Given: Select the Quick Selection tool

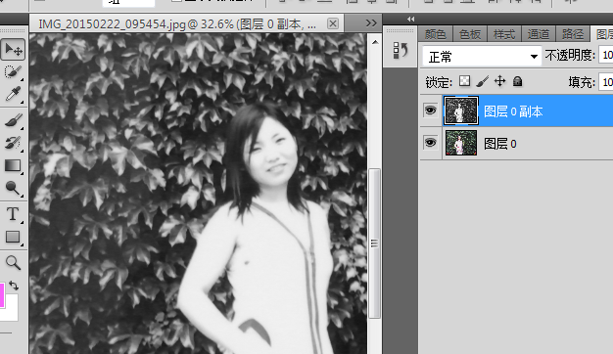Looking at the screenshot, I should click(13, 71).
